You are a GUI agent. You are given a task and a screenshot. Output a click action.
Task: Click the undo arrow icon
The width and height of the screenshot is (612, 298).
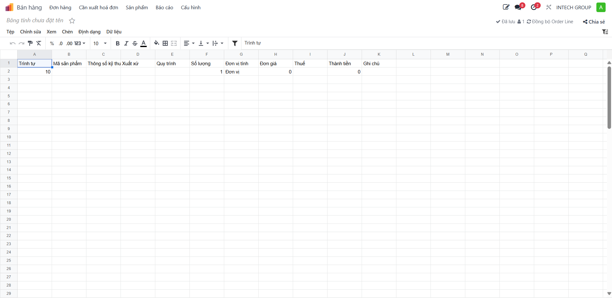pyautogui.click(x=13, y=43)
